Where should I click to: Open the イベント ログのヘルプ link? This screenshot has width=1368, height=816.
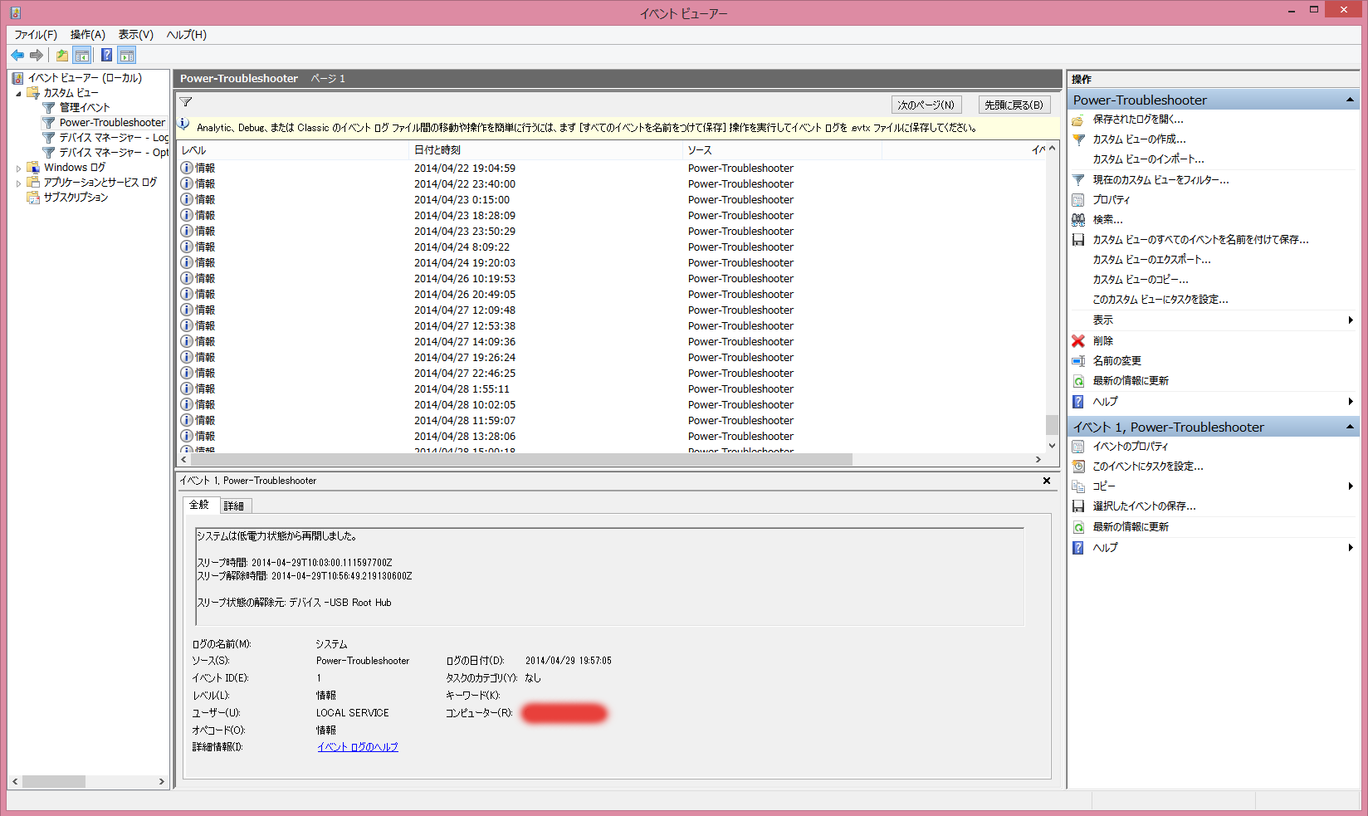click(x=357, y=747)
